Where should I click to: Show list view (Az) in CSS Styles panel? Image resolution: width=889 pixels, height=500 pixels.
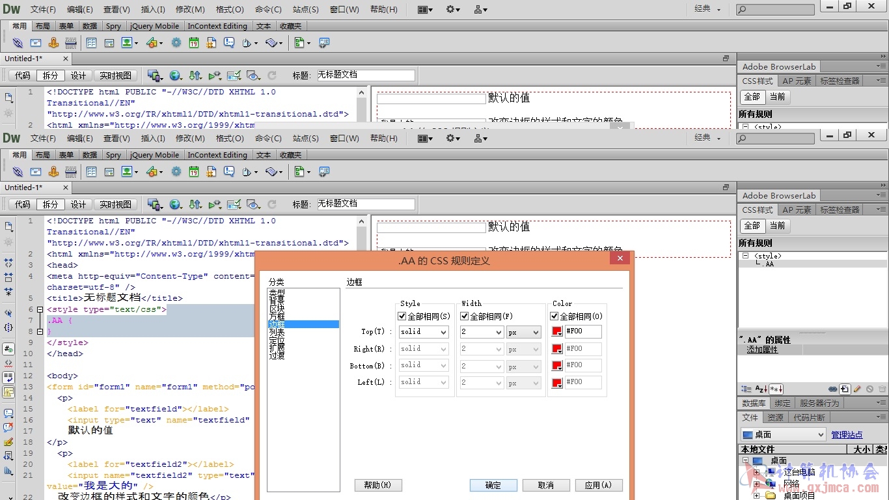click(x=761, y=389)
